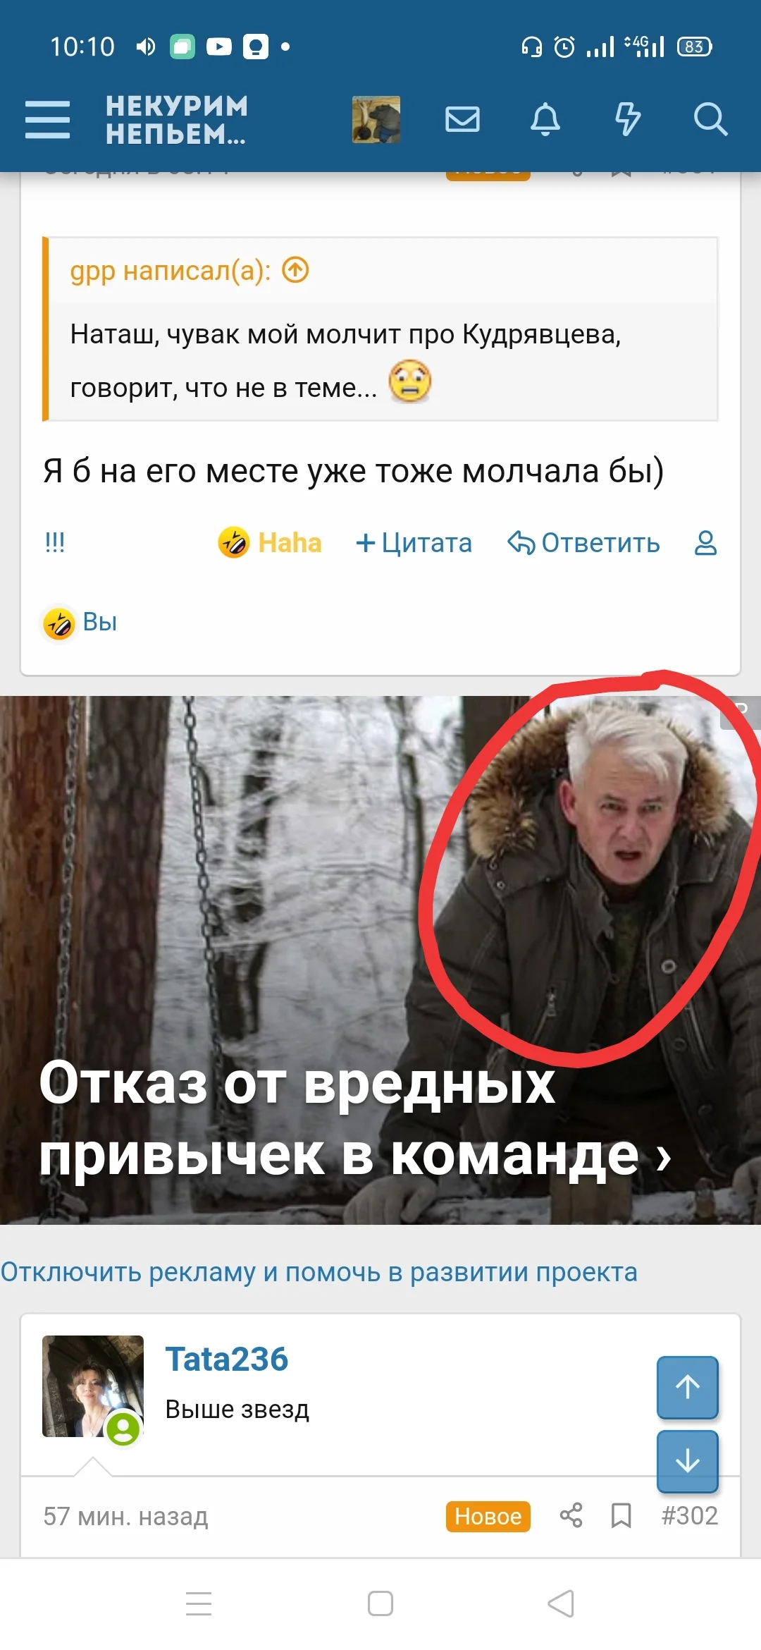The width and height of the screenshot is (761, 1650).
Task: Toggle bookmark on post #302
Action: (x=621, y=1515)
